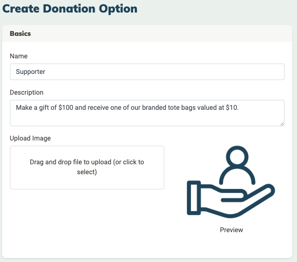This screenshot has width=297, height=262.
Task: Click blank second line of Description box
Action: 147,118
